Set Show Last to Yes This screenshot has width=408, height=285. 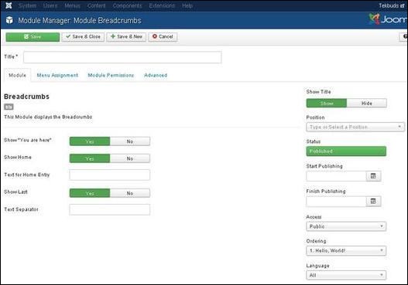coord(90,193)
